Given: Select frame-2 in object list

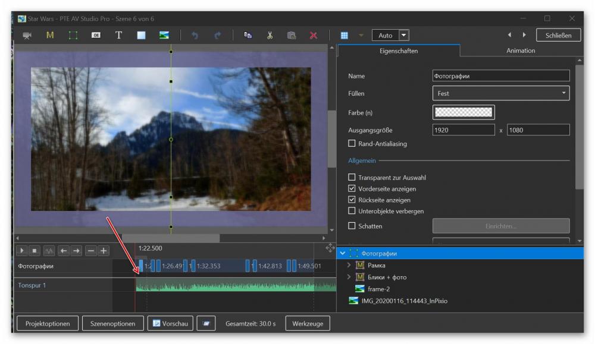Looking at the screenshot, I should coord(378,289).
